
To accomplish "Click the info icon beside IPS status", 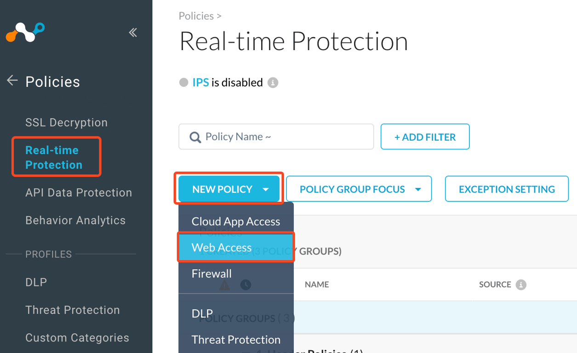I will (273, 83).
